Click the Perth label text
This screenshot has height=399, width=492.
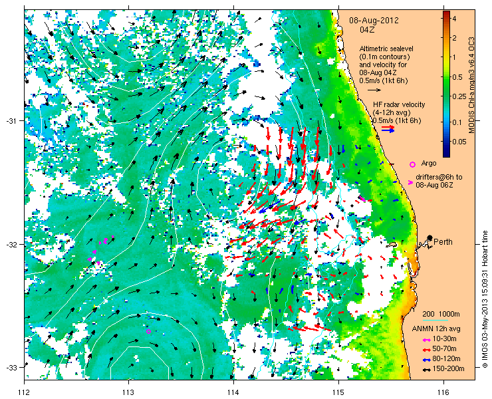coord(443,241)
